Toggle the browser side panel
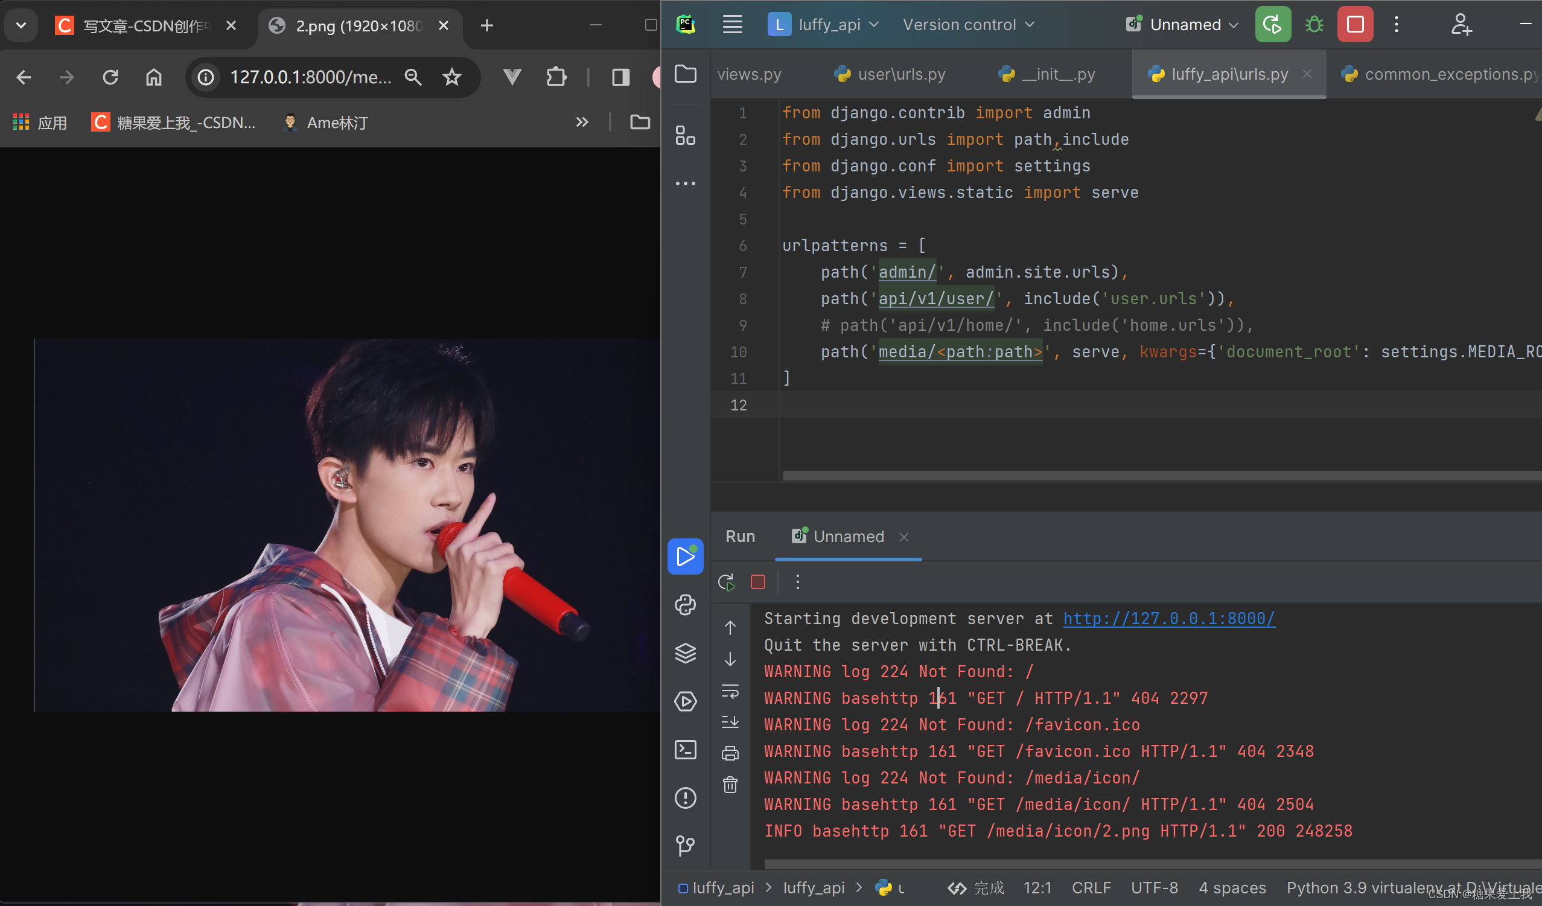The height and width of the screenshot is (906, 1542). (x=620, y=77)
